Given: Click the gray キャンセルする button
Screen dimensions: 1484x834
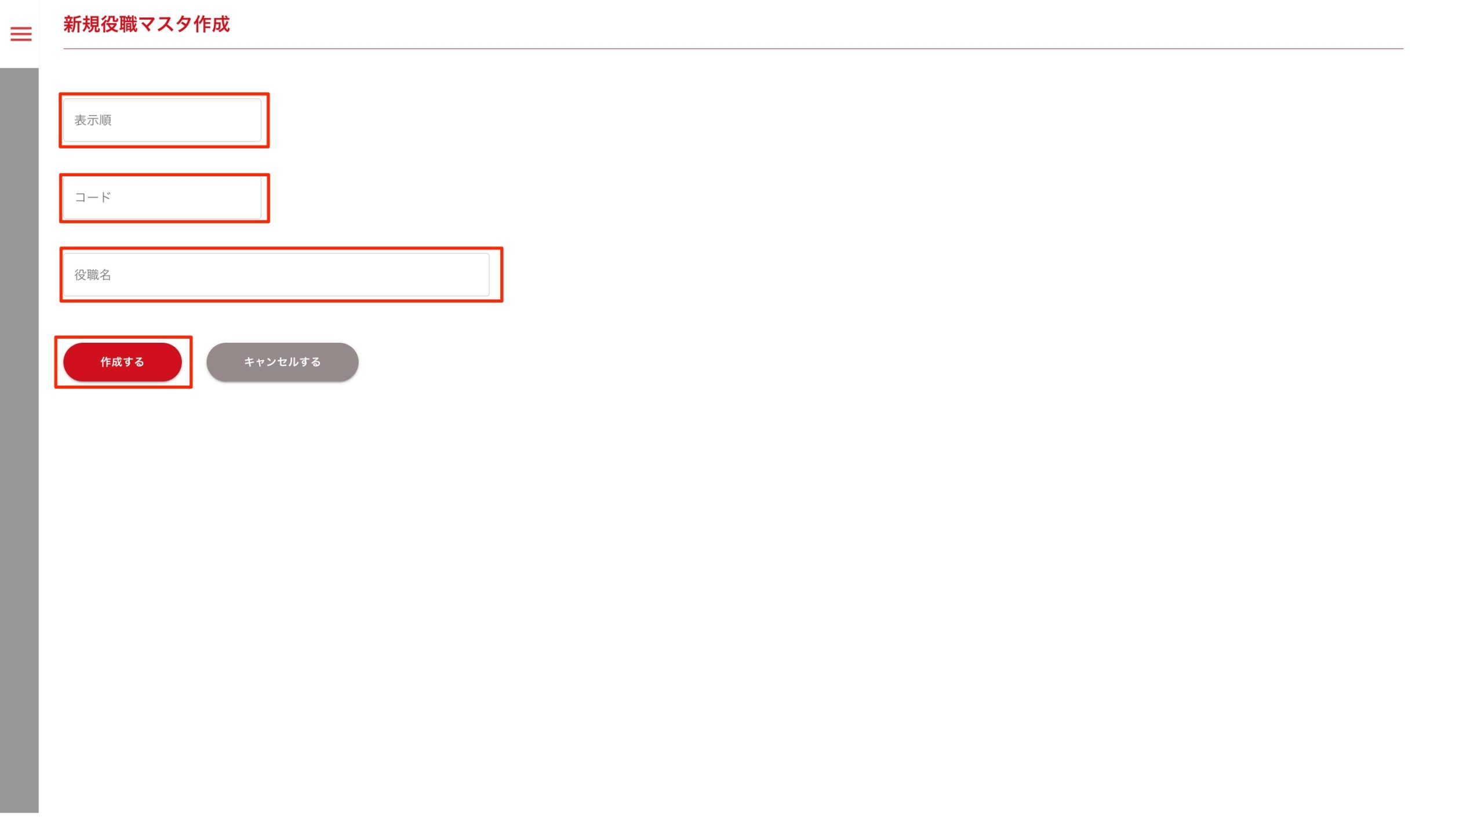Looking at the screenshot, I should tap(282, 362).
